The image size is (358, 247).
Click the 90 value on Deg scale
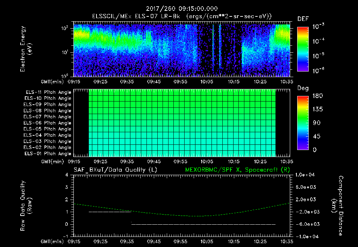click(317, 123)
